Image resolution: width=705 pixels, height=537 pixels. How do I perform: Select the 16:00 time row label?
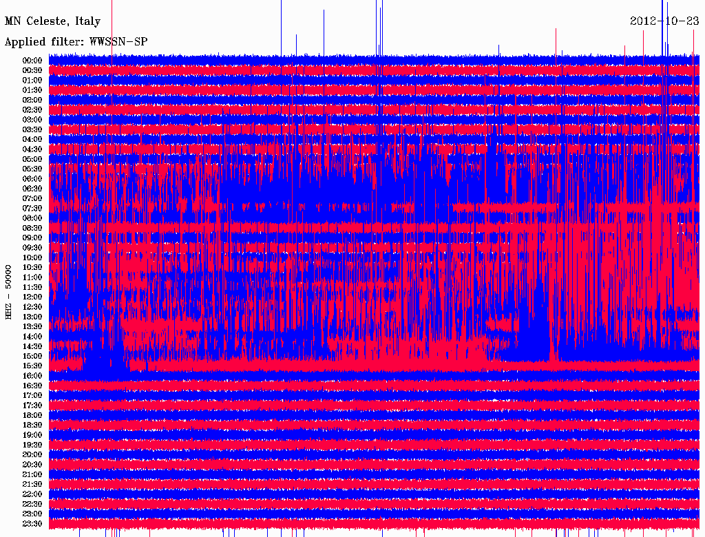click(x=32, y=376)
